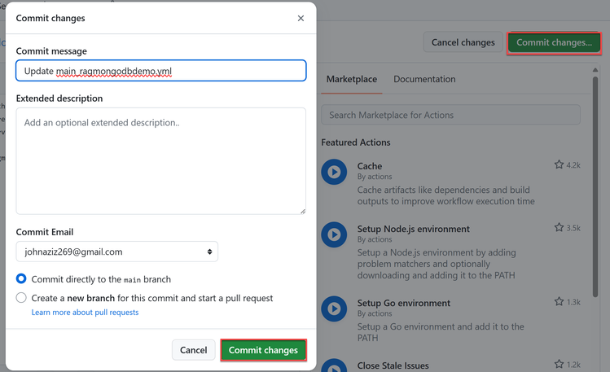Image resolution: width=610 pixels, height=372 pixels.
Task: Click the Setup Go environment icon
Action: [x=334, y=308]
